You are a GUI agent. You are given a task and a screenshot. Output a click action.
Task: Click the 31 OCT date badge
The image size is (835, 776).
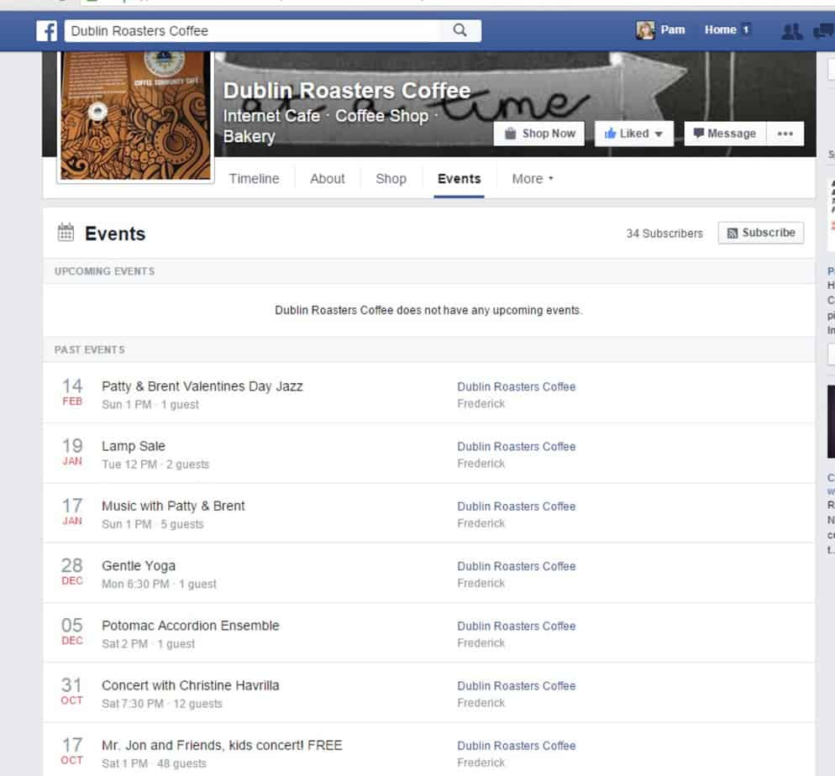72,691
